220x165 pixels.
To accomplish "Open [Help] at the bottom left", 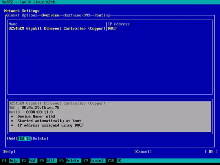I will (x=9, y=151).
